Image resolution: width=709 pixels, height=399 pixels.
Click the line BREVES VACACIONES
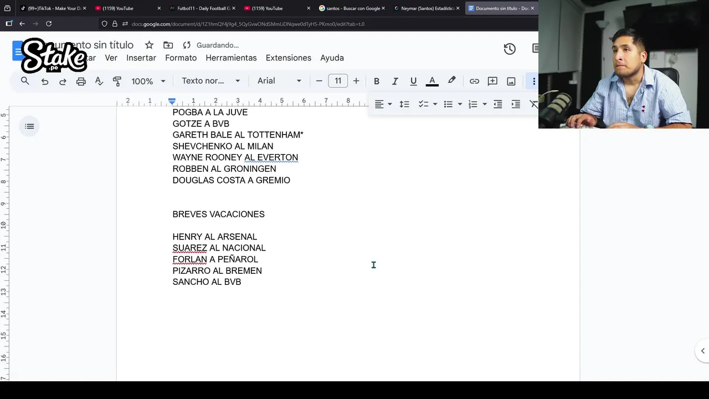point(219,214)
